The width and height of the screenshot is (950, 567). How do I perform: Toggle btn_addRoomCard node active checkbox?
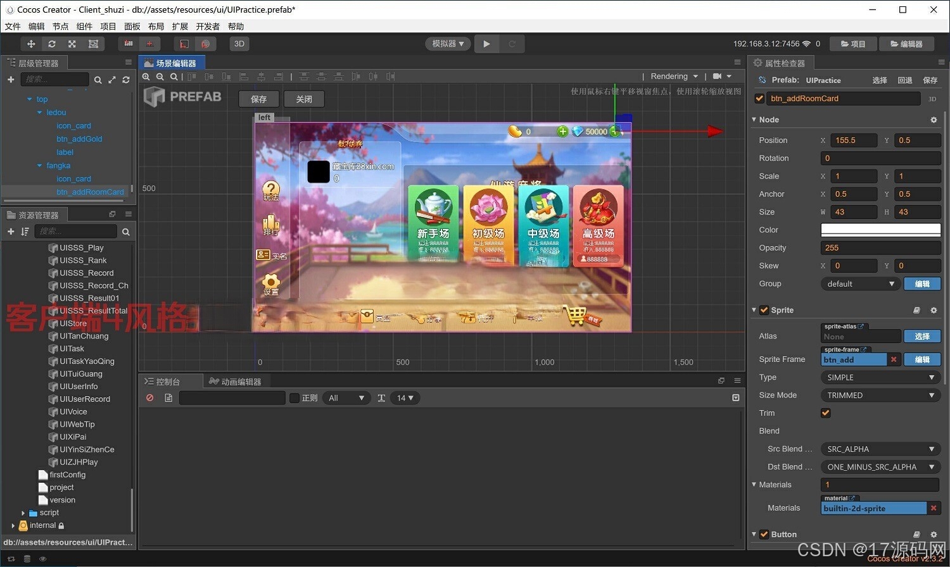[759, 99]
